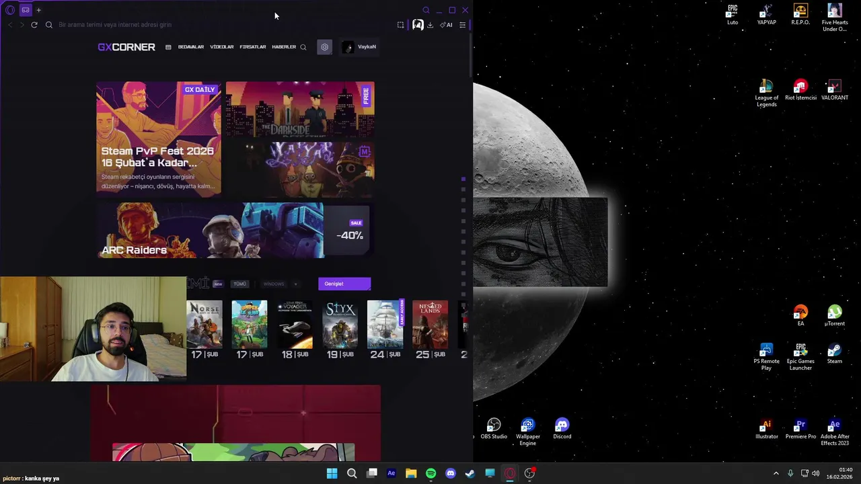
Task: Open the Opera GX menu logo
Action: tap(9, 10)
